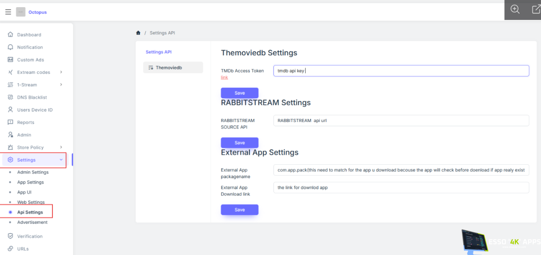Open App Settings submenu item
Viewport: 541px width, 255px height.
pos(30,182)
